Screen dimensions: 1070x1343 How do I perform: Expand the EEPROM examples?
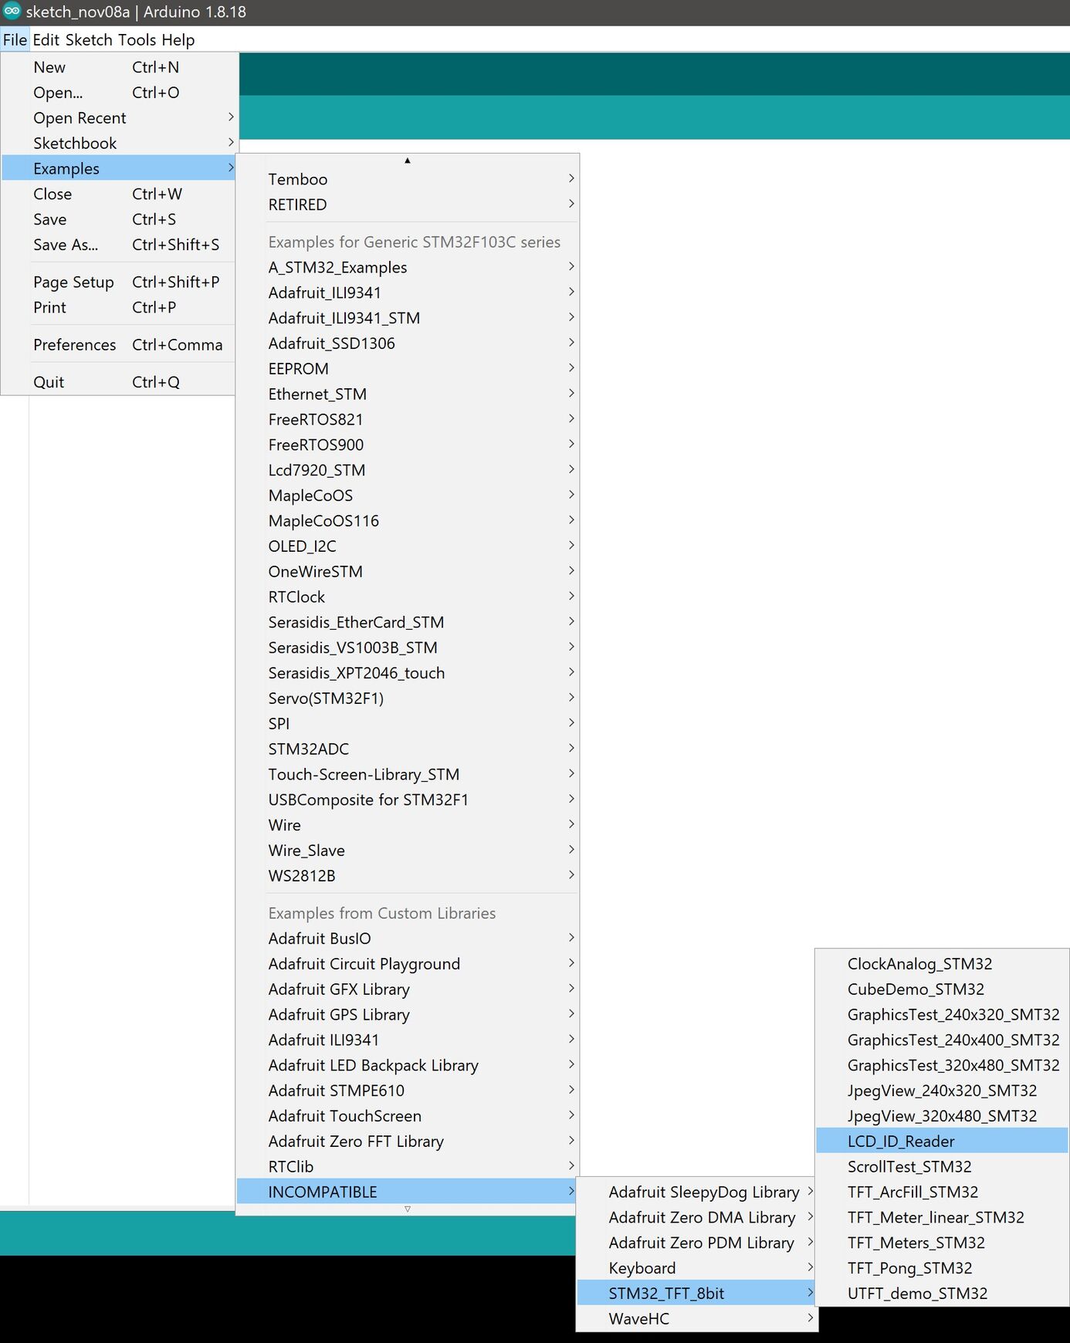click(x=407, y=369)
